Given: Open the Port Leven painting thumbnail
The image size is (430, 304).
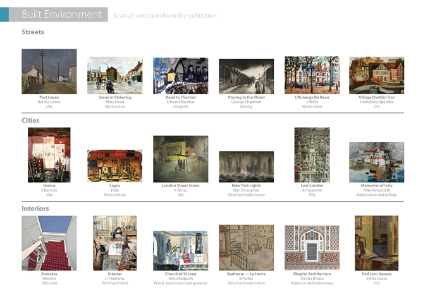Looking at the screenshot, I should [x=49, y=71].
